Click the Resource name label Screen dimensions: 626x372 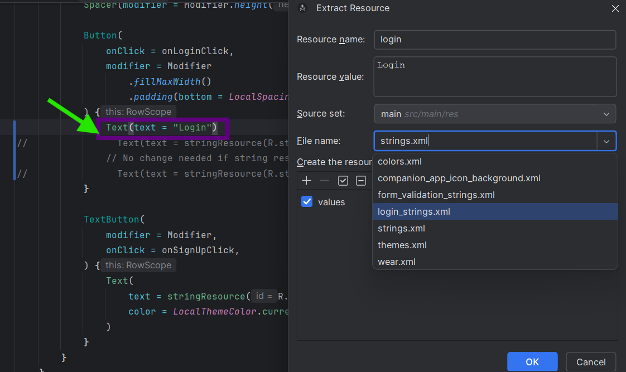pyautogui.click(x=331, y=40)
